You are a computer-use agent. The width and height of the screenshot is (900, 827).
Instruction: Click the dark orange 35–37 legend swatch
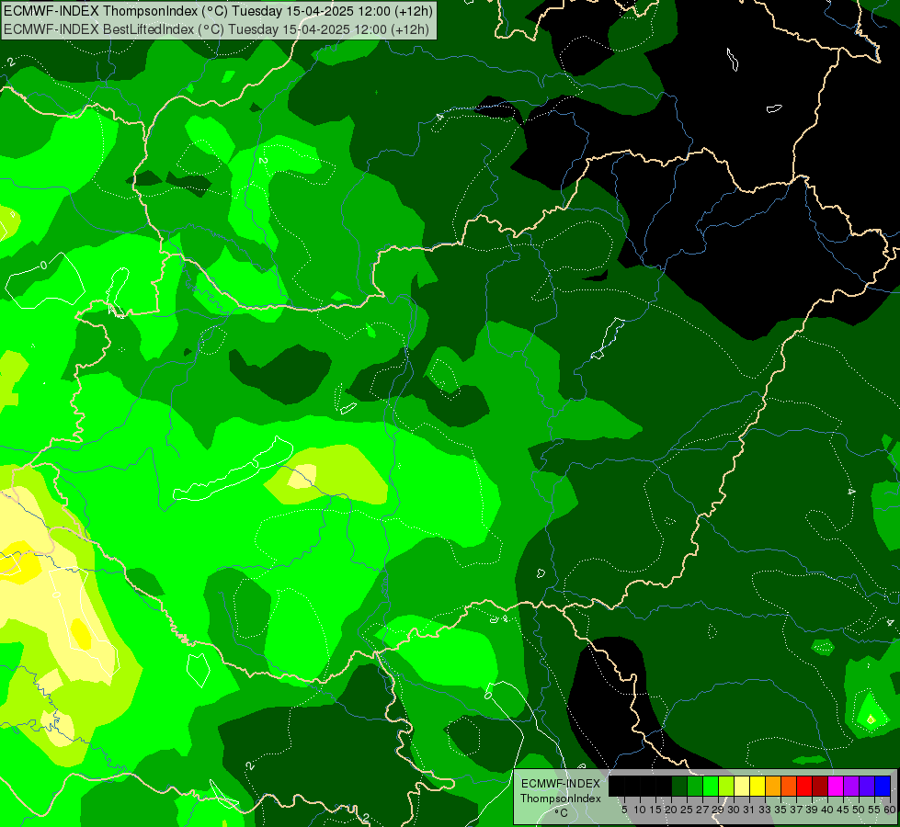(x=789, y=786)
